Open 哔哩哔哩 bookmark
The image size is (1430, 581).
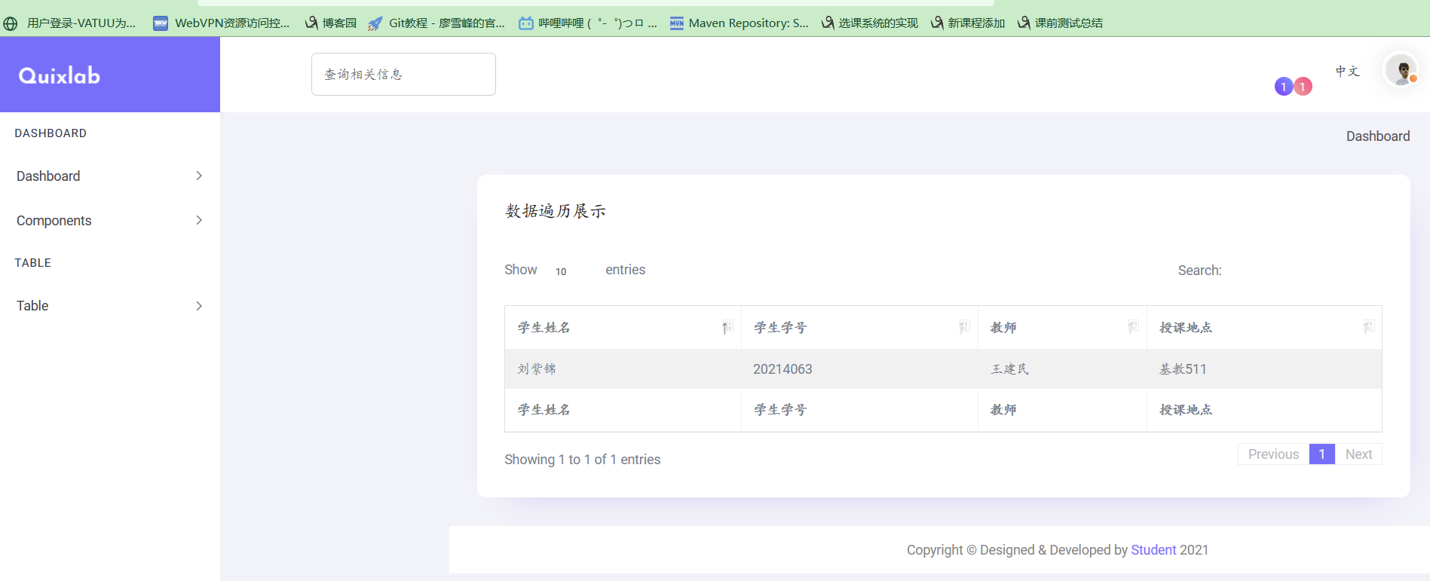tap(588, 23)
